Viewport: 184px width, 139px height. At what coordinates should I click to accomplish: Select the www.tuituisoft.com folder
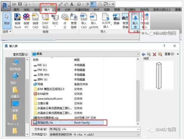(48, 99)
